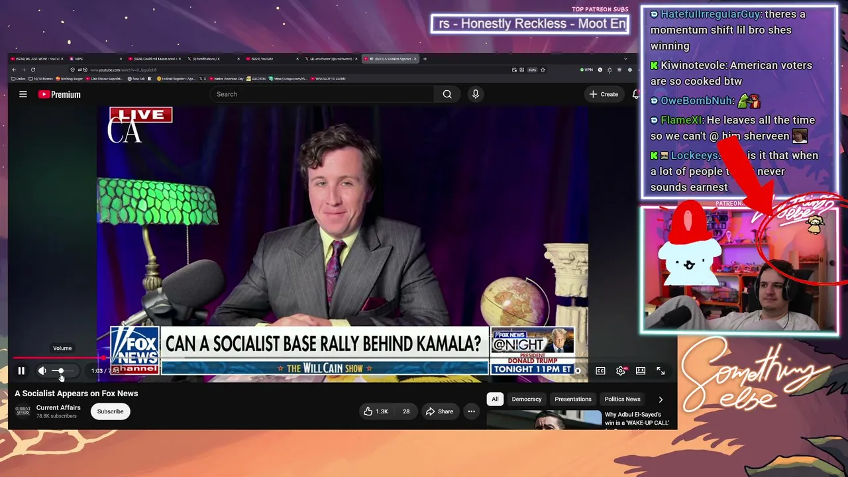Viewport: 848px width, 477px height.
Task: Open the Nothing Burger bookmark
Action: click(70, 79)
